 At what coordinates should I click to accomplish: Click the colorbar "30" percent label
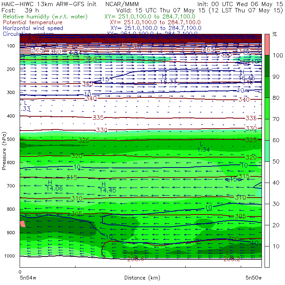coord(276,204)
